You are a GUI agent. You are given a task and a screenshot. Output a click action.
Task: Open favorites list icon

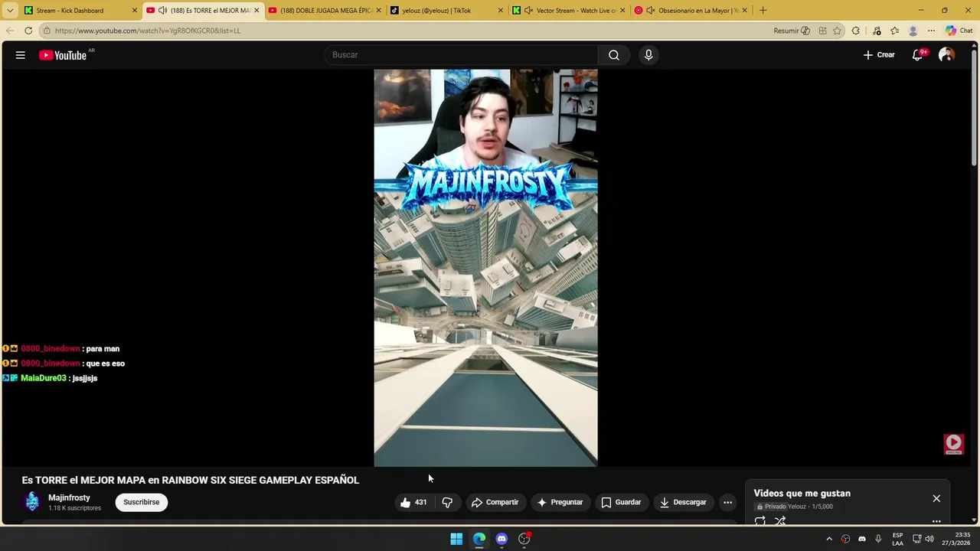click(x=894, y=31)
